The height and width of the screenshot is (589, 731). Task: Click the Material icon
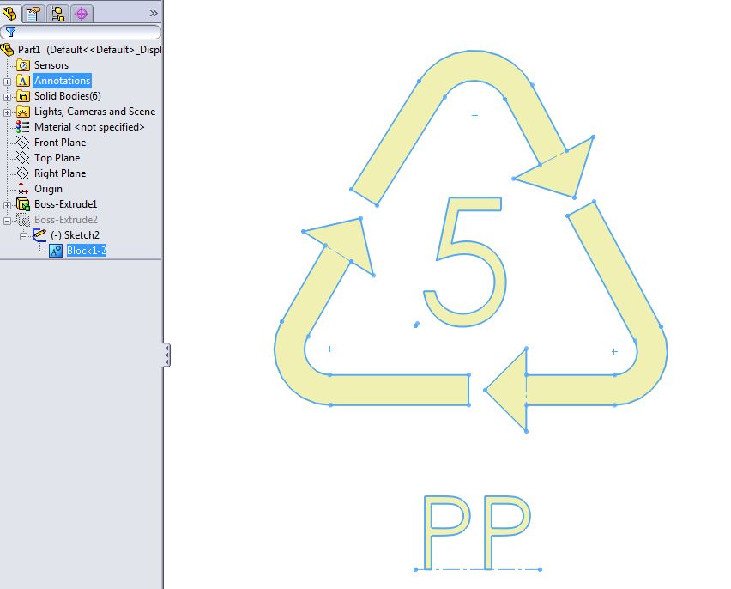point(23,127)
